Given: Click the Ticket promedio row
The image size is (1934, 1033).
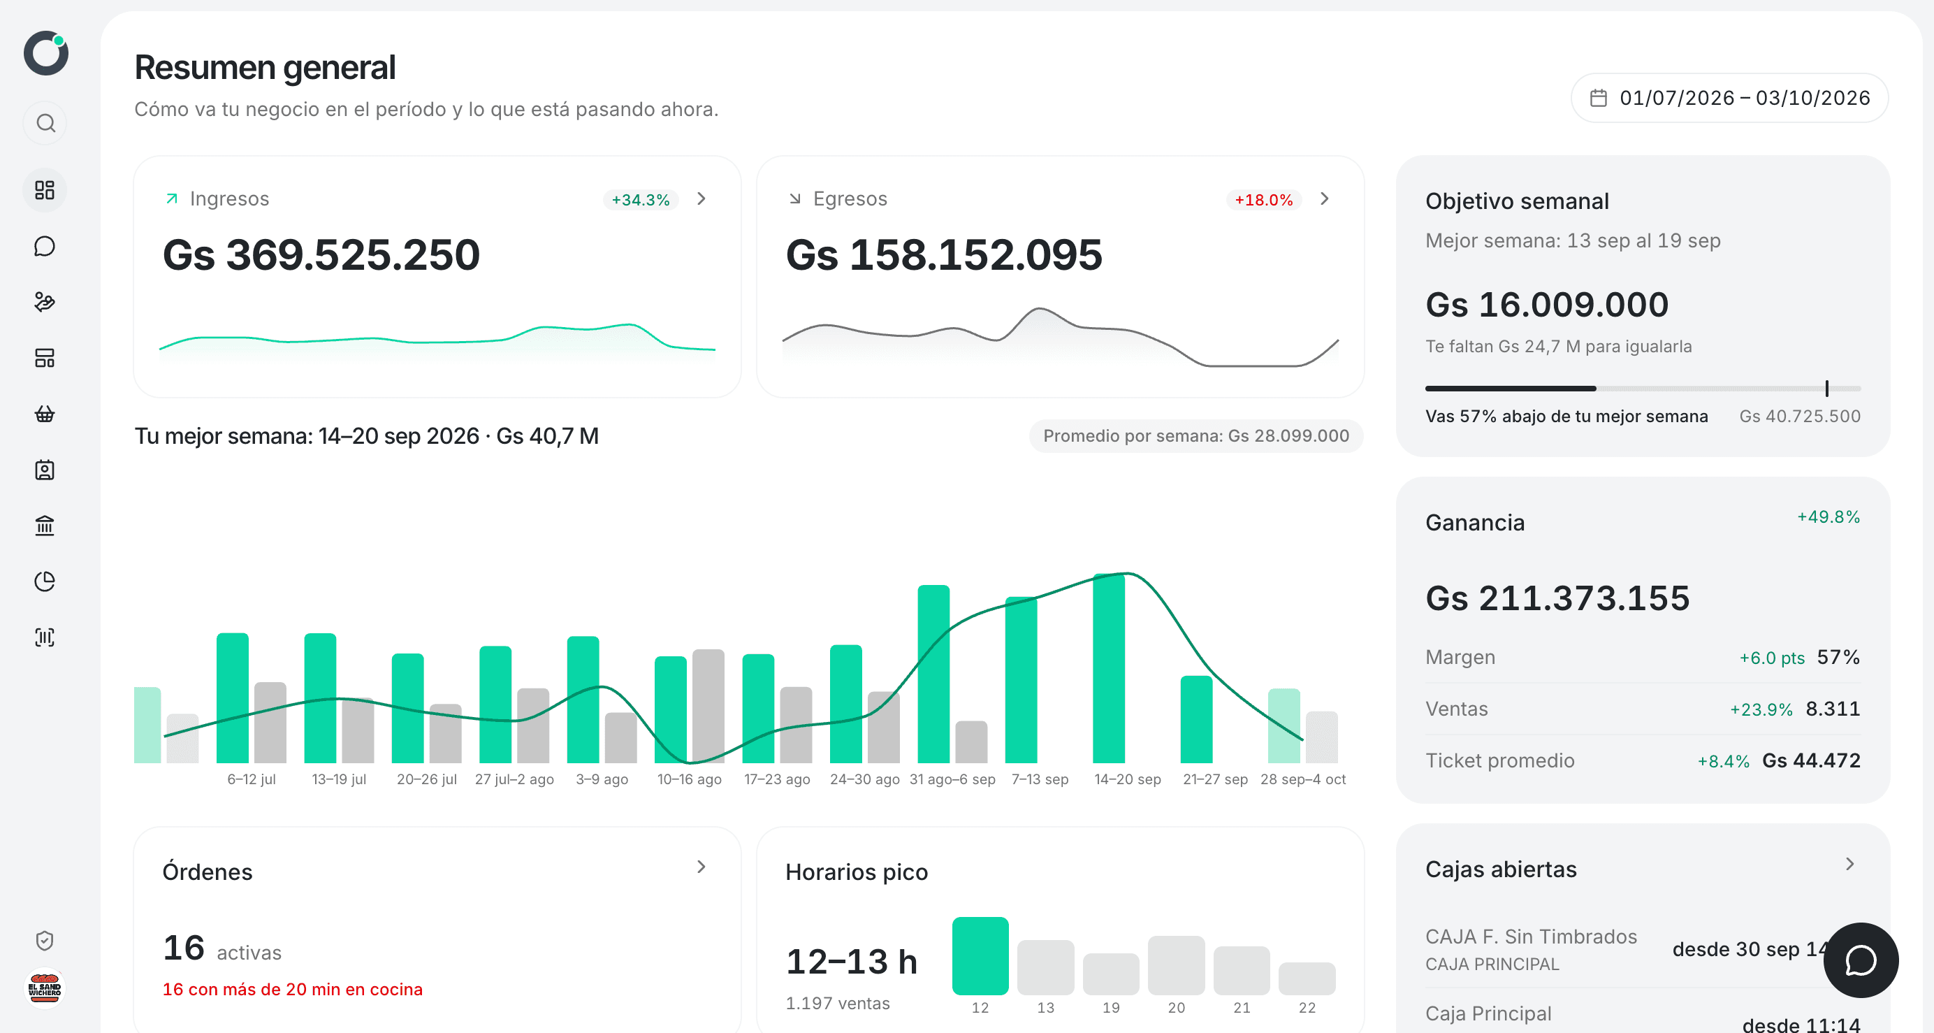Looking at the screenshot, I should (x=1643, y=760).
